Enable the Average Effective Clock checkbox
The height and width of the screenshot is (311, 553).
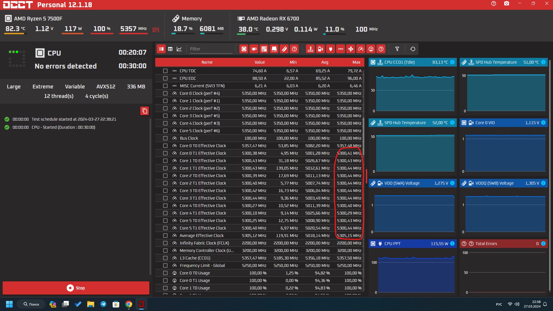[165, 236]
